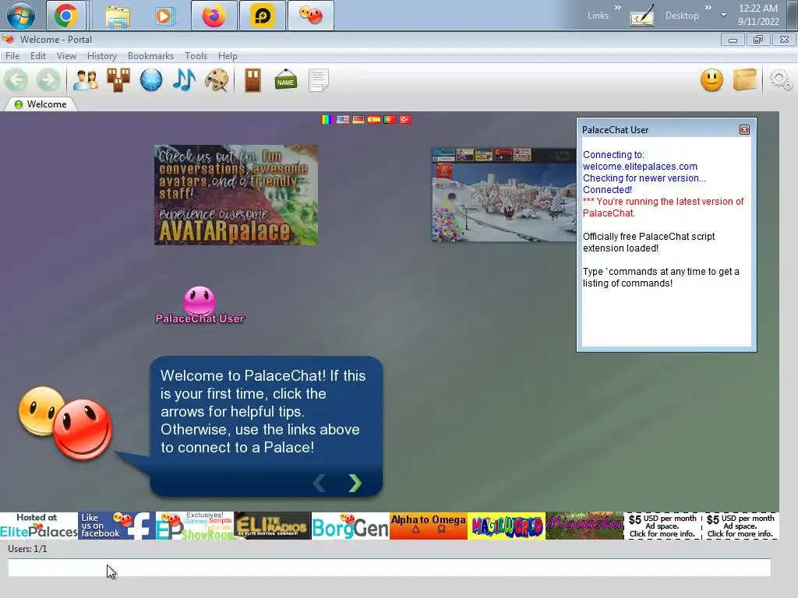The height and width of the screenshot is (598, 798).
Task: Open the yellow smiley avatar picker
Action: (711, 80)
